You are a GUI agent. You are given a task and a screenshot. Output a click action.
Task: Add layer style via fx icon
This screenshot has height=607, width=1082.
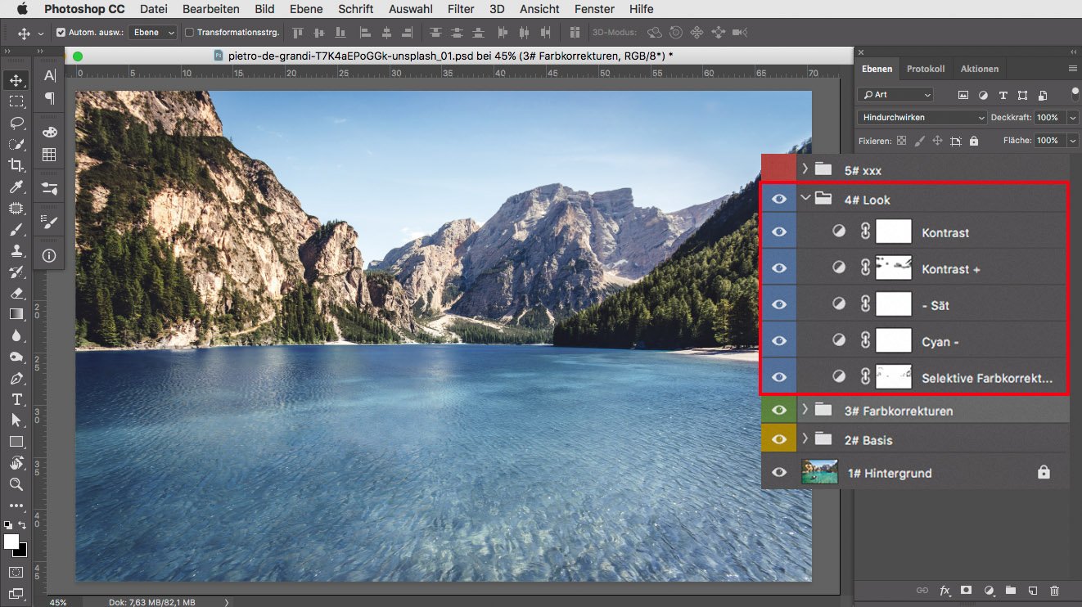pyautogui.click(x=945, y=590)
